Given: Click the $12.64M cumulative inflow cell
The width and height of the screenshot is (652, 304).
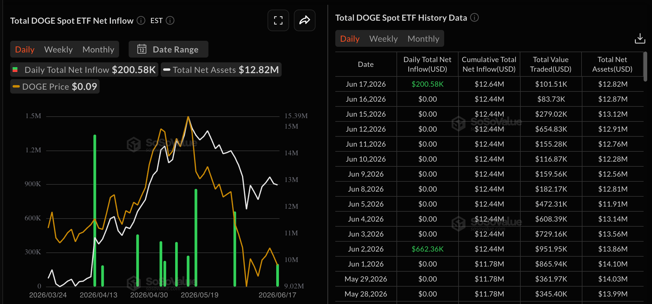Looking at the screenshot, I should (x=489, y=84).
